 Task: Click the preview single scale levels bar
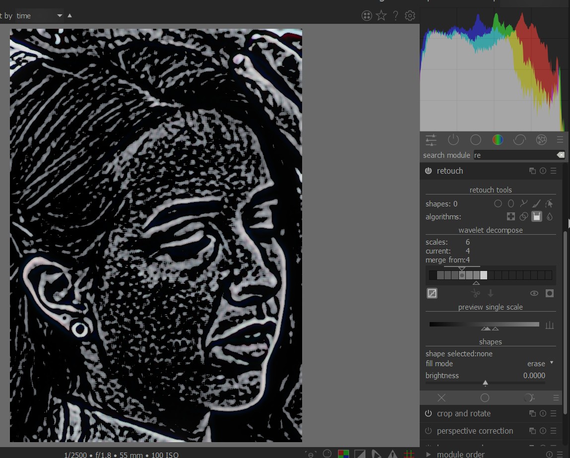[484, 324]
